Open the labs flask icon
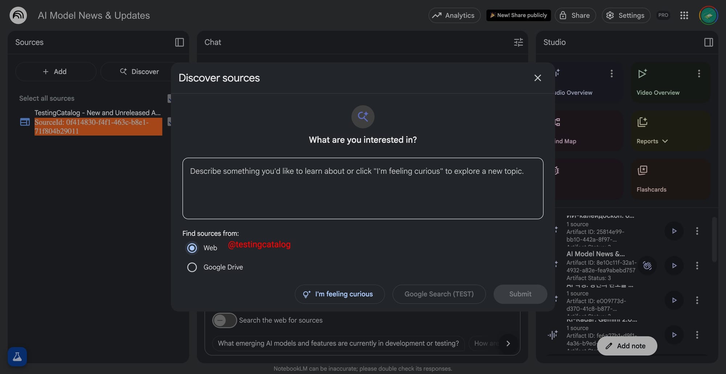 [x=17, y=357]
